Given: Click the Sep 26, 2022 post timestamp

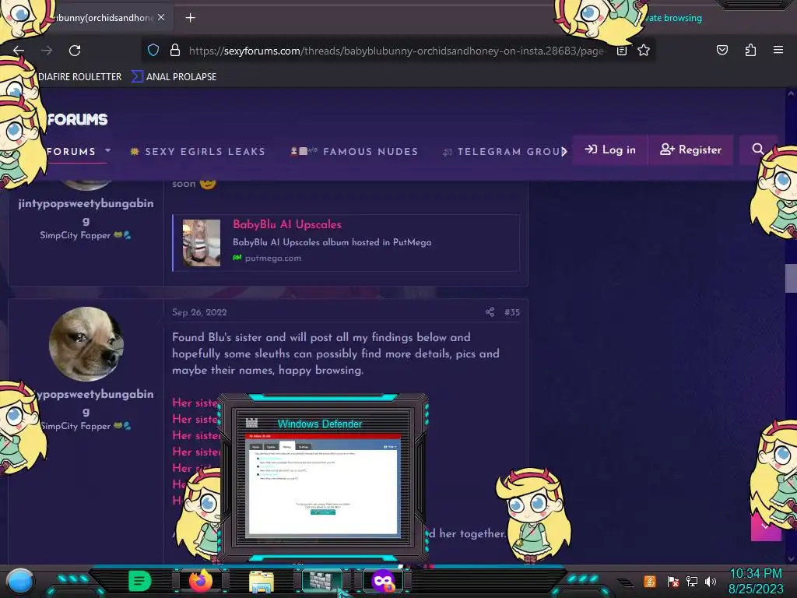Looking at the screenshot, I should tap(199, 312).
